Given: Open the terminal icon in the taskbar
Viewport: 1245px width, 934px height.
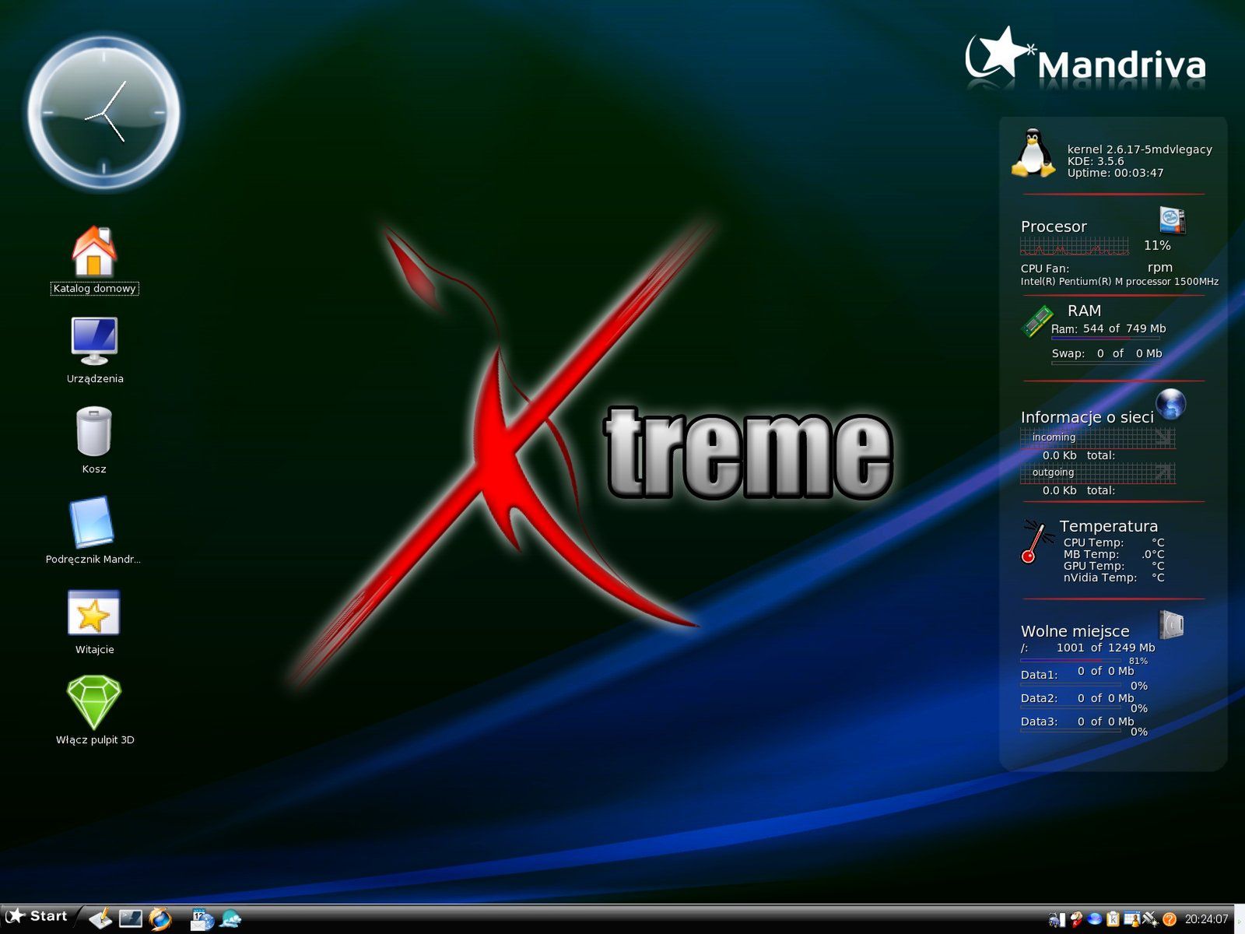Looking at the screenshot, I should pos(130,919).
